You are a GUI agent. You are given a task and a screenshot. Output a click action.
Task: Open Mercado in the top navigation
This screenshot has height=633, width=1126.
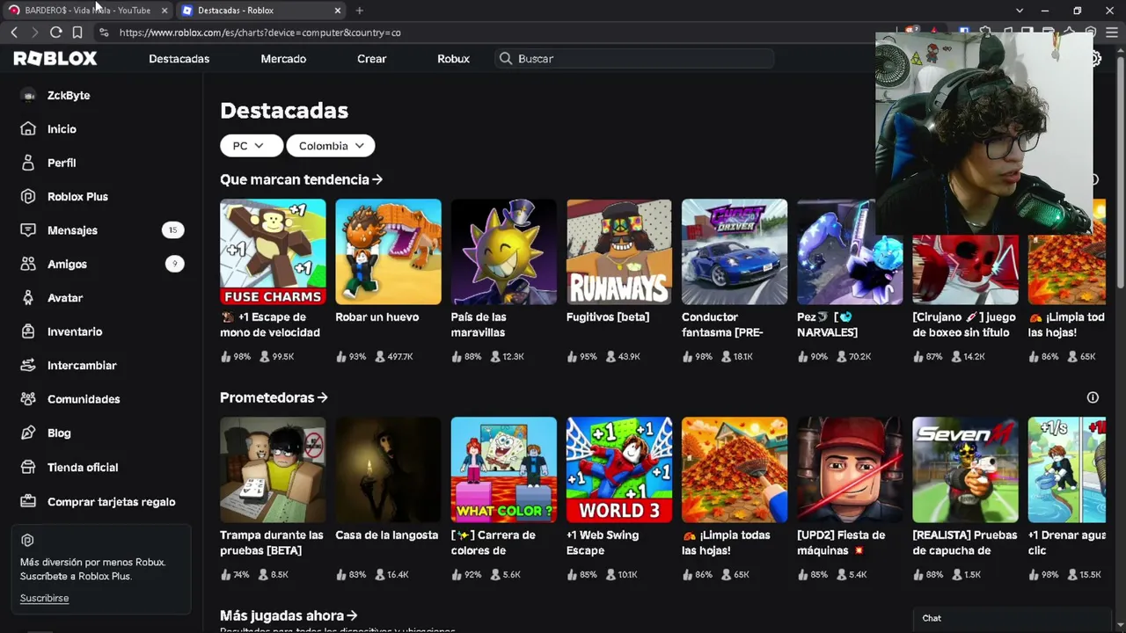click(283, 59)
